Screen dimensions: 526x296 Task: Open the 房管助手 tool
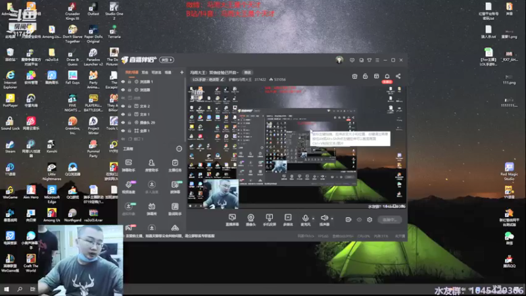tap(152, 166)
